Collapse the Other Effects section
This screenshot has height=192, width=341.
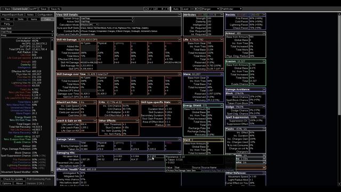(137, 121)
